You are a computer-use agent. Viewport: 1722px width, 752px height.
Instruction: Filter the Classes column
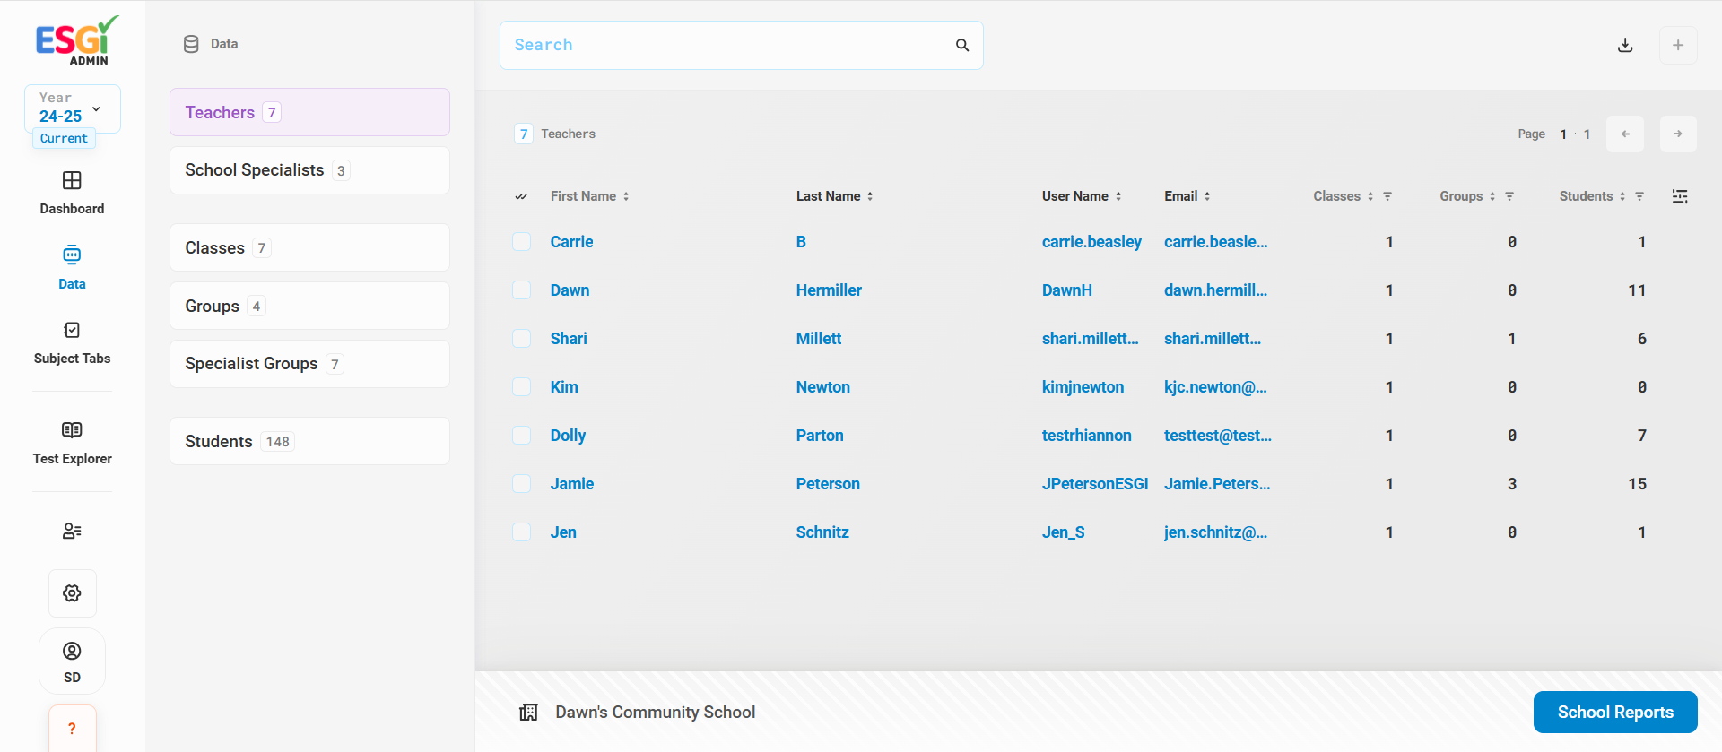pos(1387,196)
